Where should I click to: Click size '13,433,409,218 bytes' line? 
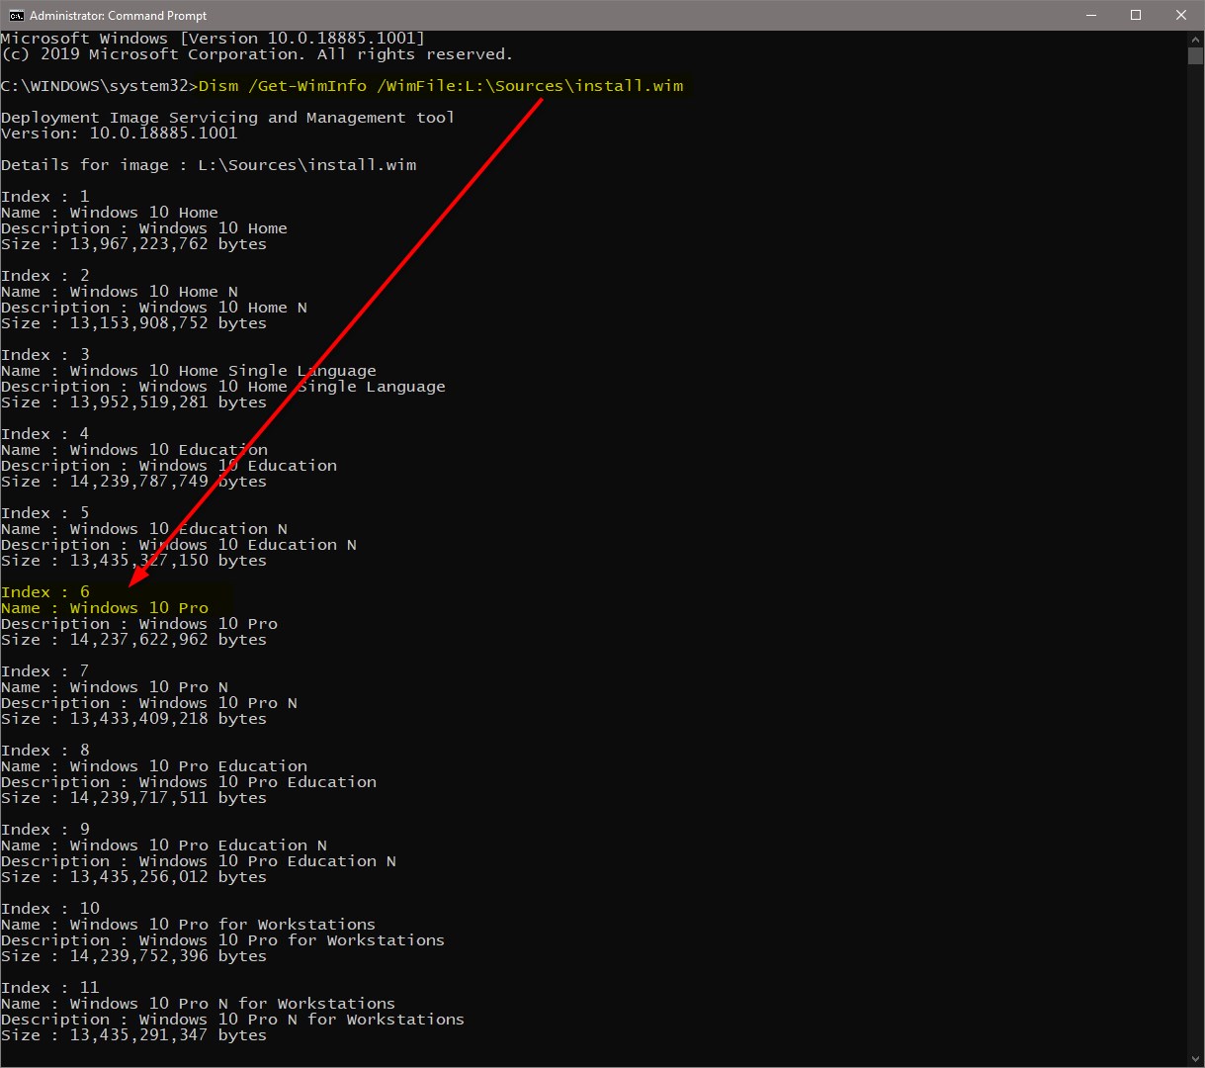pos(133,719)
